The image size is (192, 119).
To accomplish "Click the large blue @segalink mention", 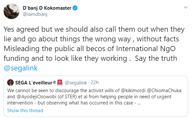I will pyautogui.click(x=21, y=68).
